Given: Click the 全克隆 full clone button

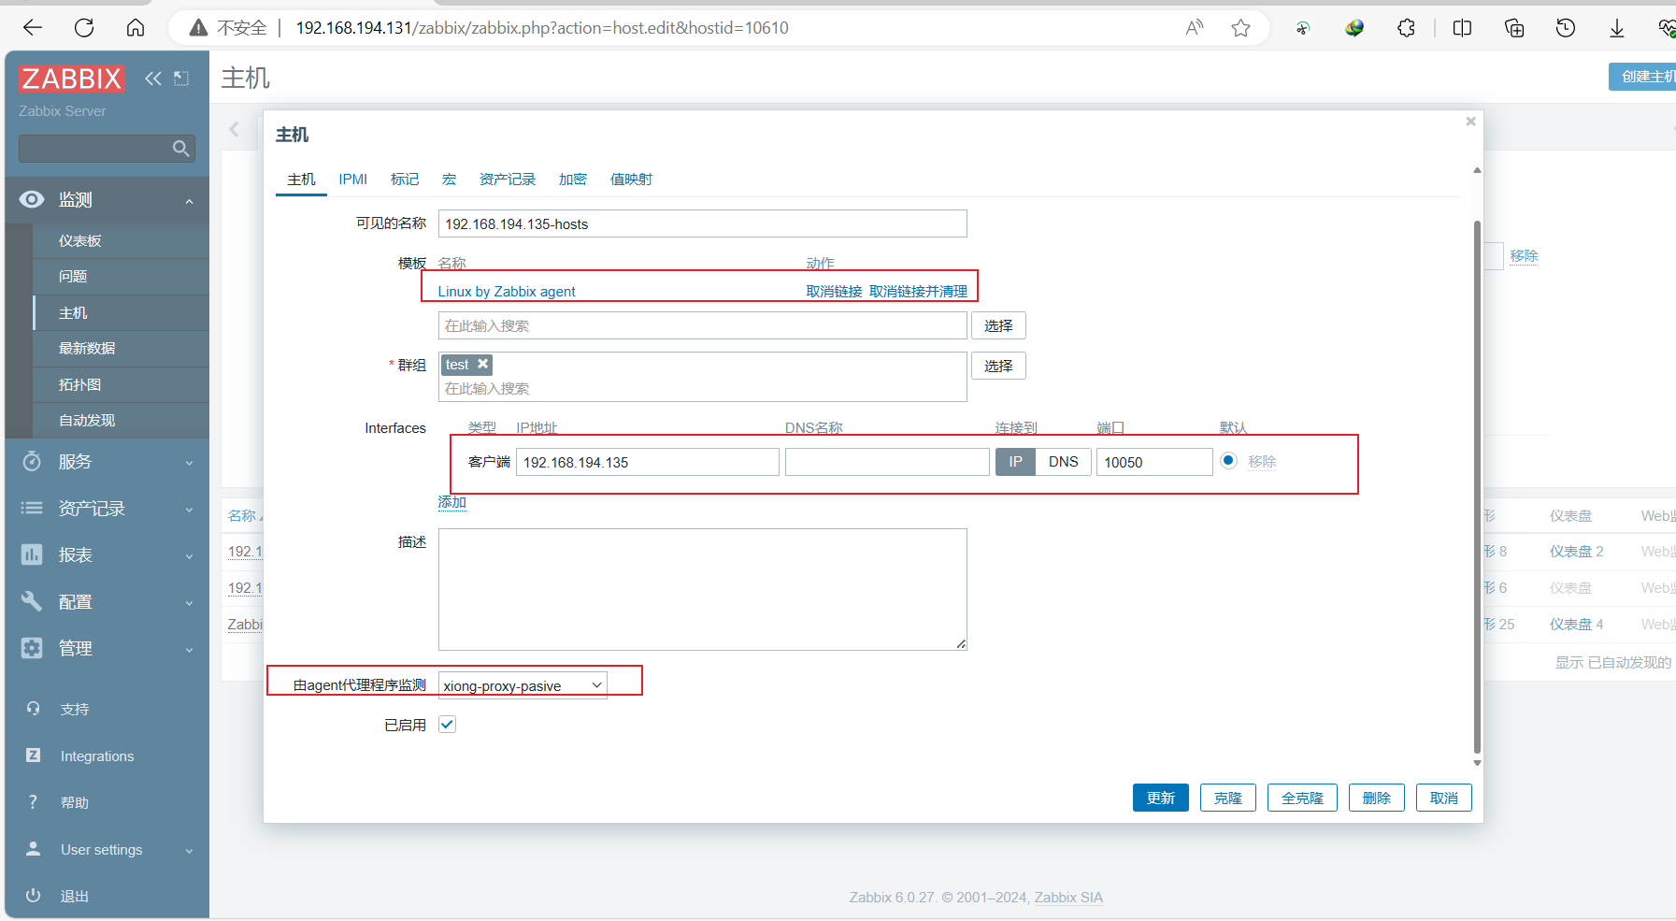Looking at the screenshot, I should [1302, 798].
